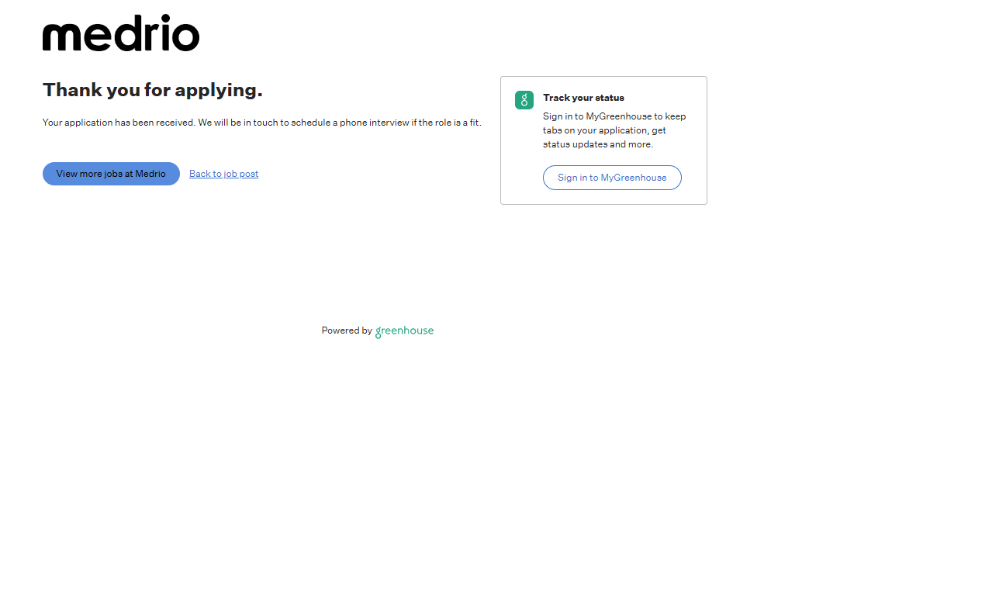The height and width of the screenshot is (609, 1006).
Task: Click the "Thank you for applying." heading
Action: coord(153,90)
